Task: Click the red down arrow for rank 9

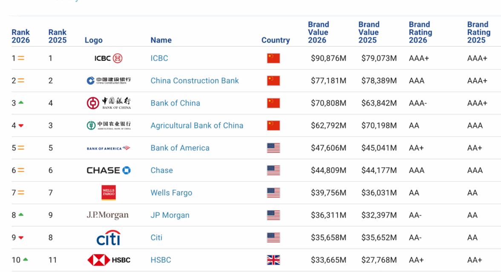Action: [x=21, y=238]
